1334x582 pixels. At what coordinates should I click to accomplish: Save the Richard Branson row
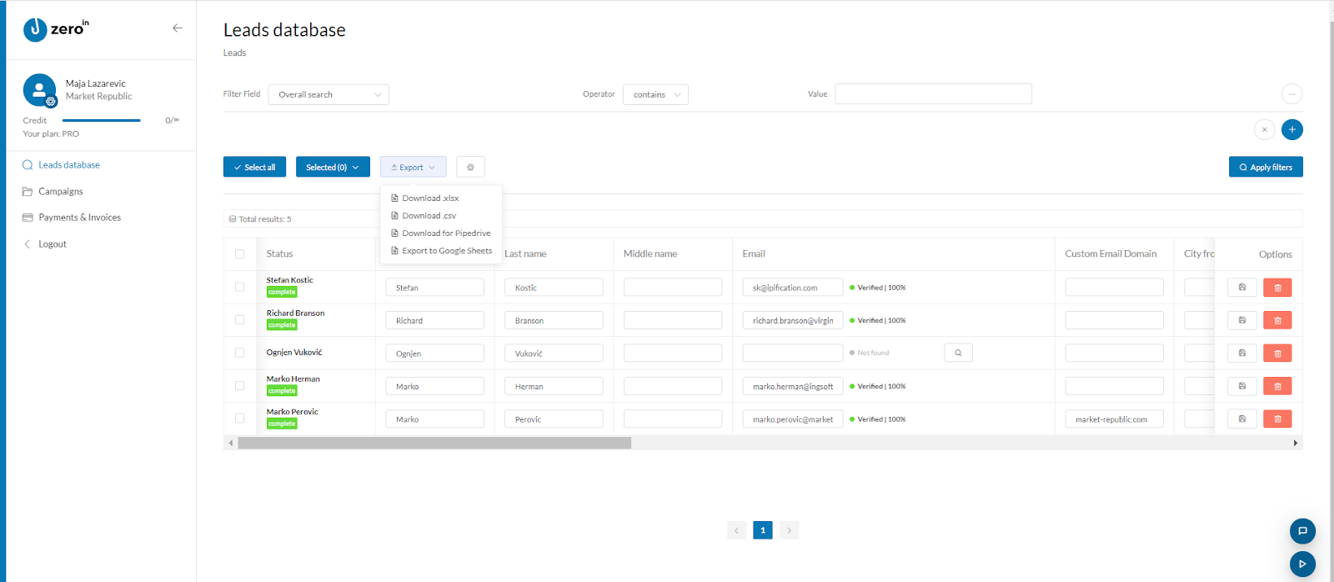point(1242,320)
